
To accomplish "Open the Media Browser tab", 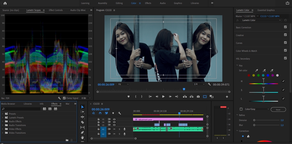I will 8,104.
